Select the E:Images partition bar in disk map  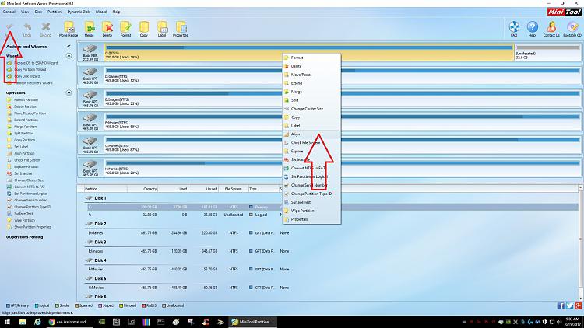click(x=343, y=98)
